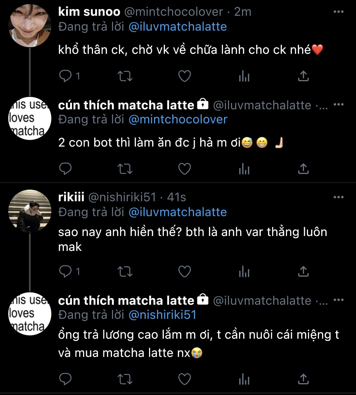Open more options on kim sunoo's tweet

coord(339,12)
